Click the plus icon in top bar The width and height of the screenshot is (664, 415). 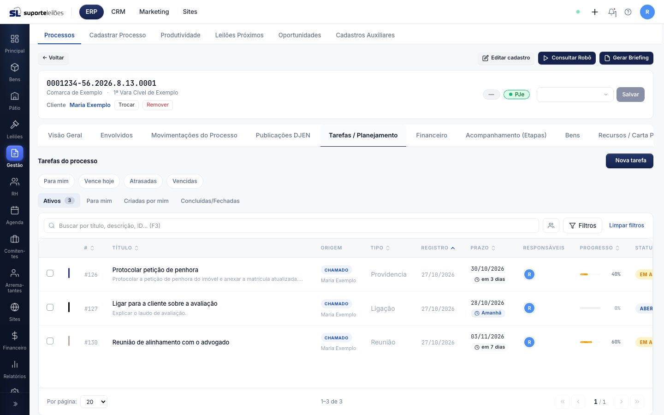595,12
